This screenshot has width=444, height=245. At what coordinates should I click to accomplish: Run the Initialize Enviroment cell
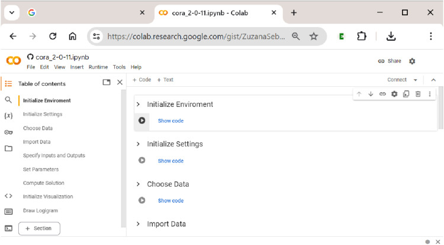tap(142, 120)
